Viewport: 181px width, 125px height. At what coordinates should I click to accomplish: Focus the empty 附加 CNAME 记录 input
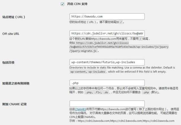[107, 104]
